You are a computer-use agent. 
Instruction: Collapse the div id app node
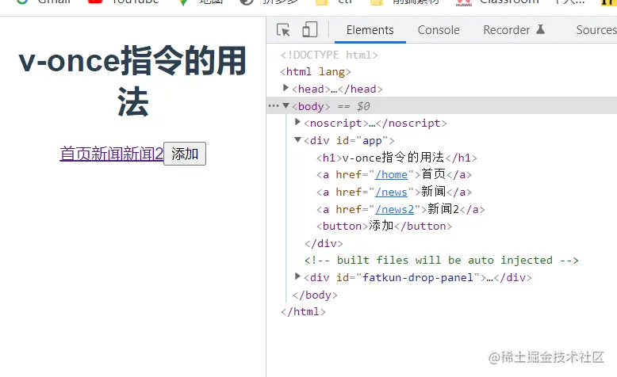(x=298, y=140)
